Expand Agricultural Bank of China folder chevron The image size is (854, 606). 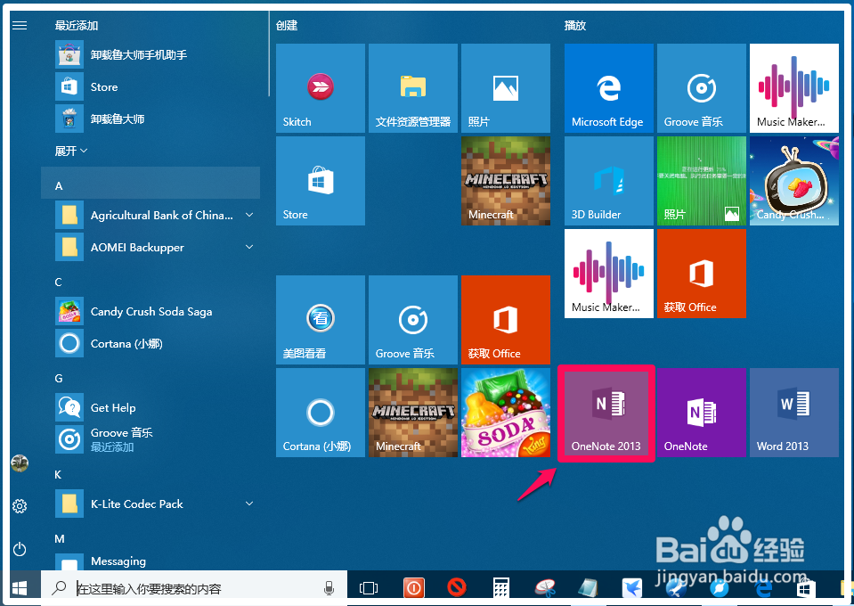tap(249, 215)
